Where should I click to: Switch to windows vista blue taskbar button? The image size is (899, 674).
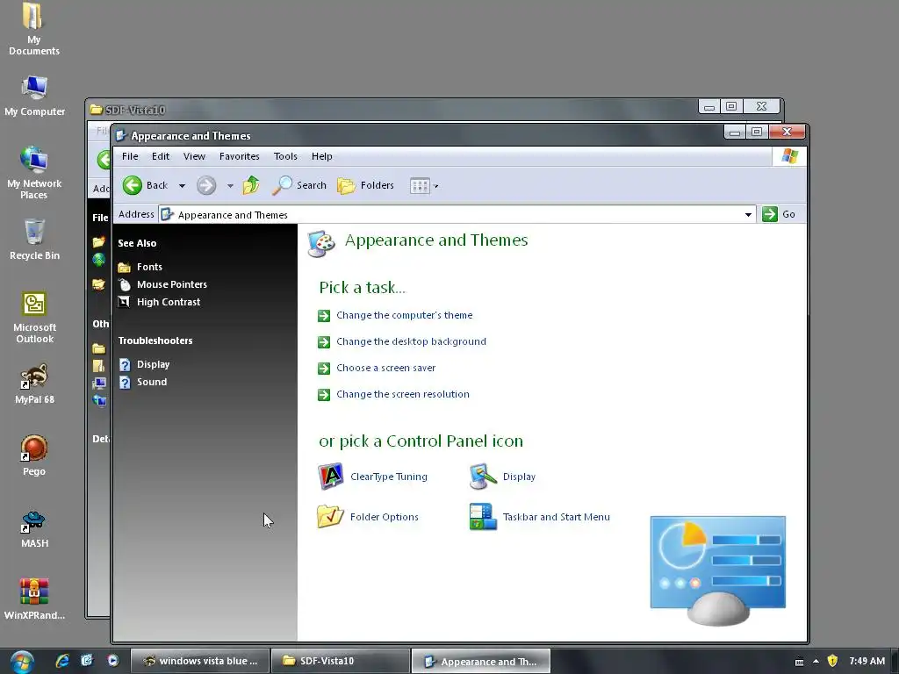[x=200, y=661]
